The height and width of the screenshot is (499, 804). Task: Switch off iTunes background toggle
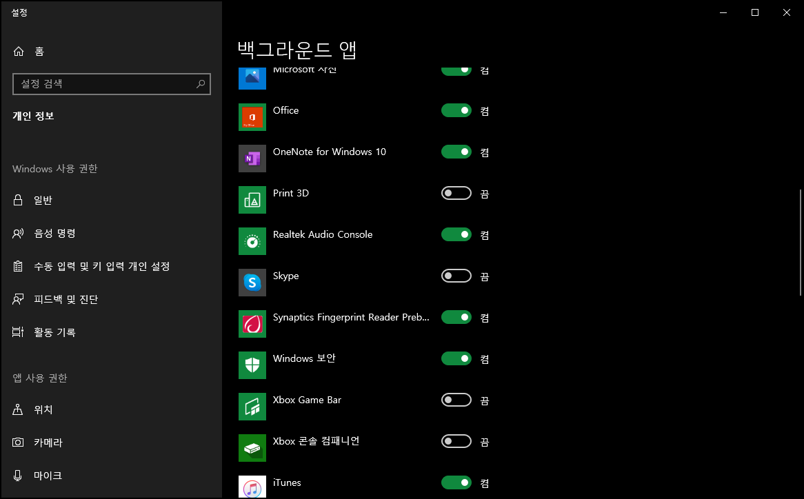[x=456, y=482]
